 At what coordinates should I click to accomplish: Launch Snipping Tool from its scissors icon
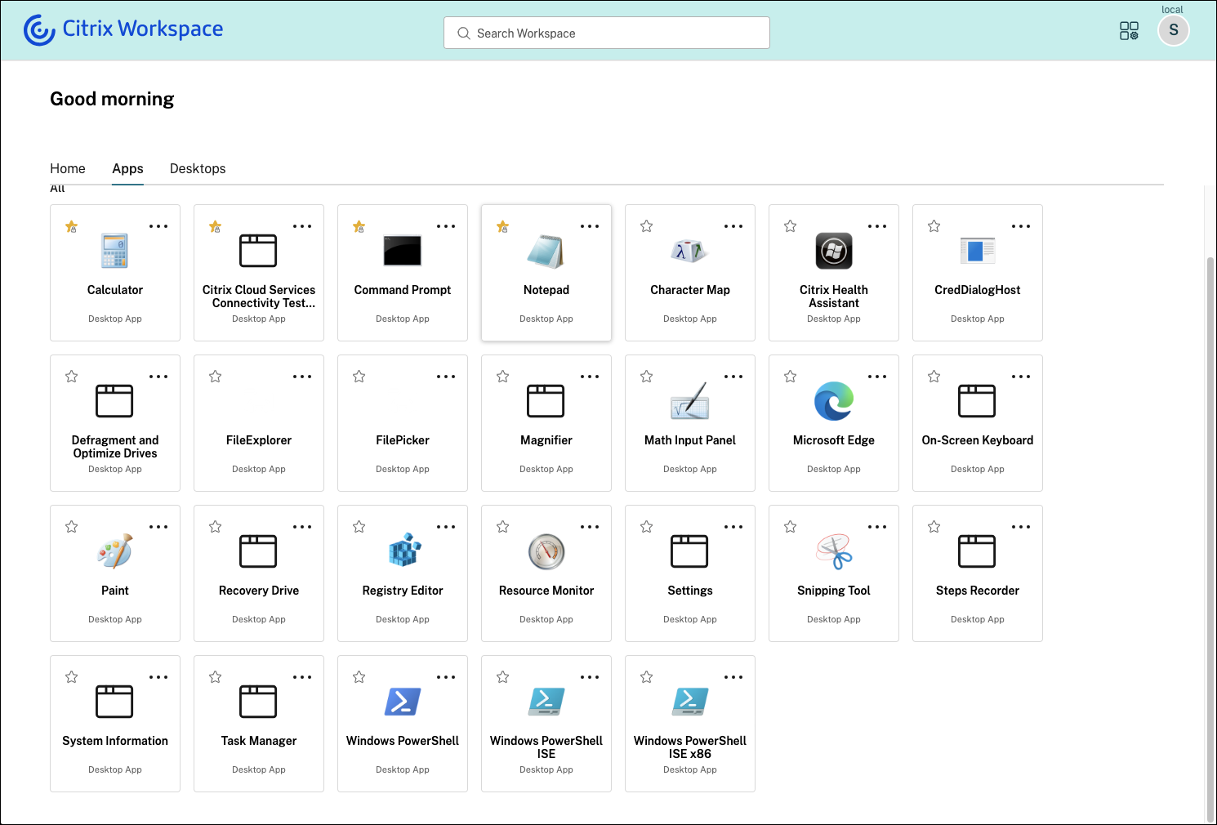834,551
